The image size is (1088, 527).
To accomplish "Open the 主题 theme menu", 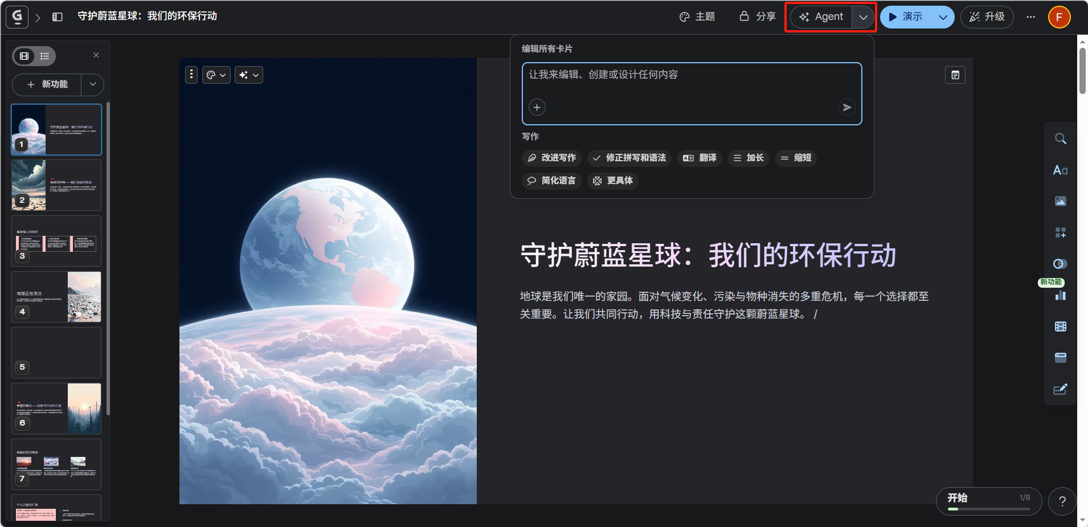I will pyautogui.click(x=697, y=17).
